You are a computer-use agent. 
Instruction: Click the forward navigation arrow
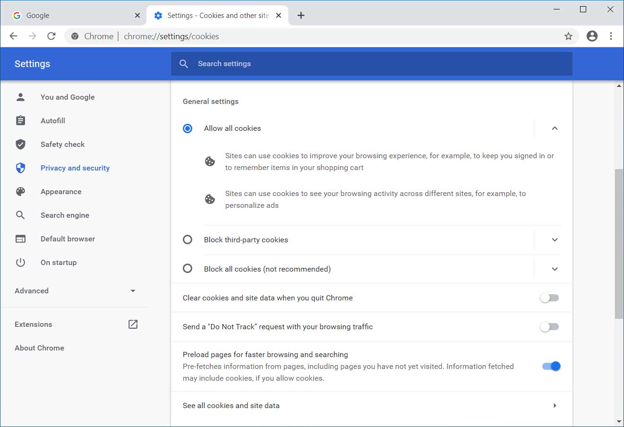click(32, 36)
